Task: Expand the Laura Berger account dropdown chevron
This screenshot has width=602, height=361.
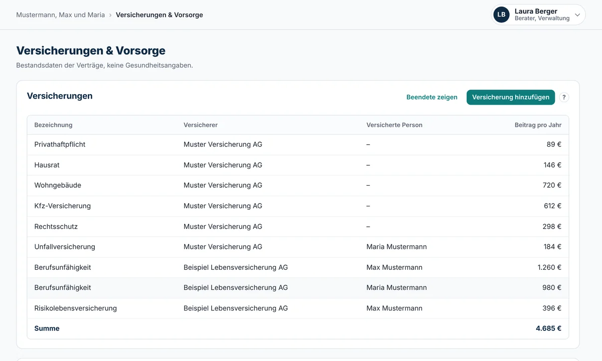Action: (577, 15)
